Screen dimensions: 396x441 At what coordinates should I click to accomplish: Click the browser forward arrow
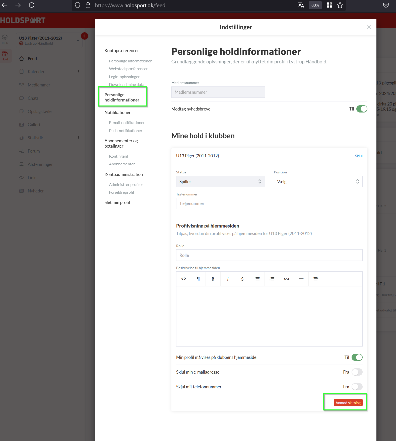tap(18, 5)
